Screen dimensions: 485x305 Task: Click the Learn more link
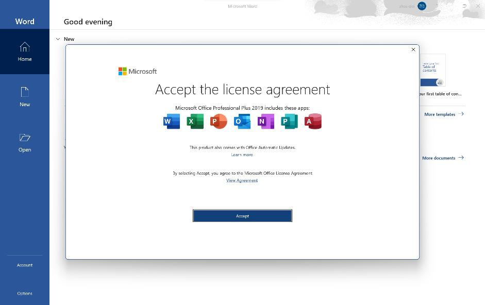[x=242, y=155]
